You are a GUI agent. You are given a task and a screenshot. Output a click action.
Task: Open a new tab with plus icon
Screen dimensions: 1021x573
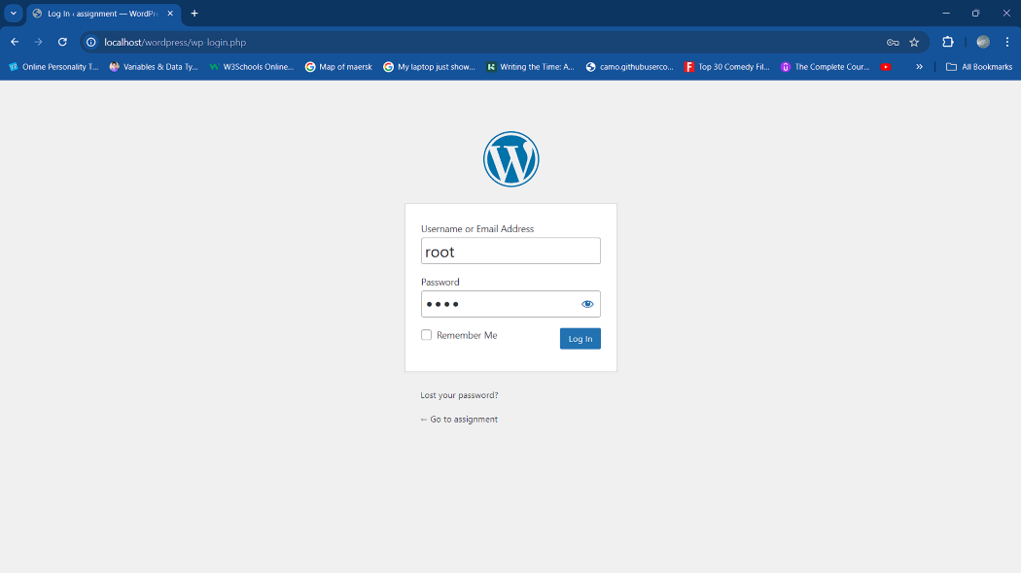tap(194, 13)
